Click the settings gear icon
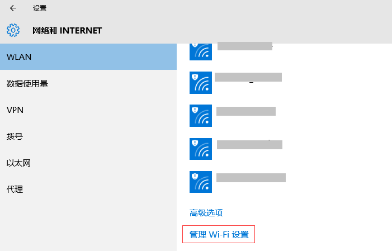Screen dimensions: 392x251 tap(13, 30)
